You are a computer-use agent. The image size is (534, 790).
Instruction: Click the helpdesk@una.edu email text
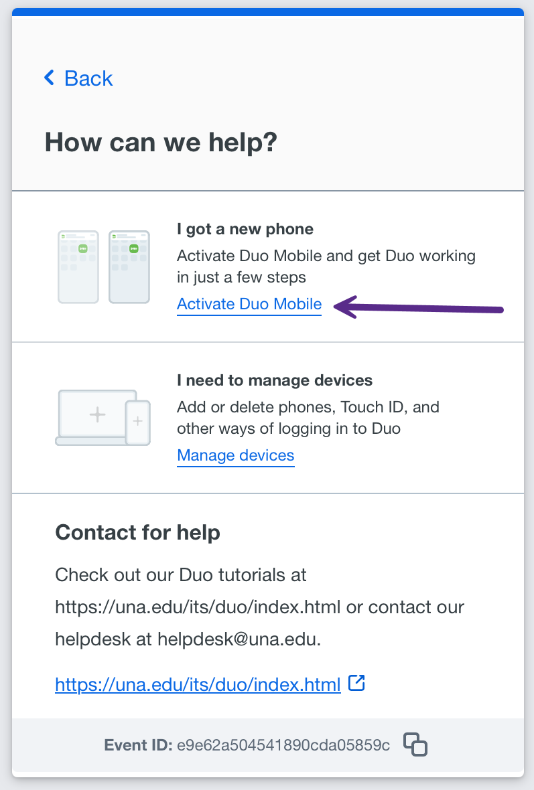point(239,639)
